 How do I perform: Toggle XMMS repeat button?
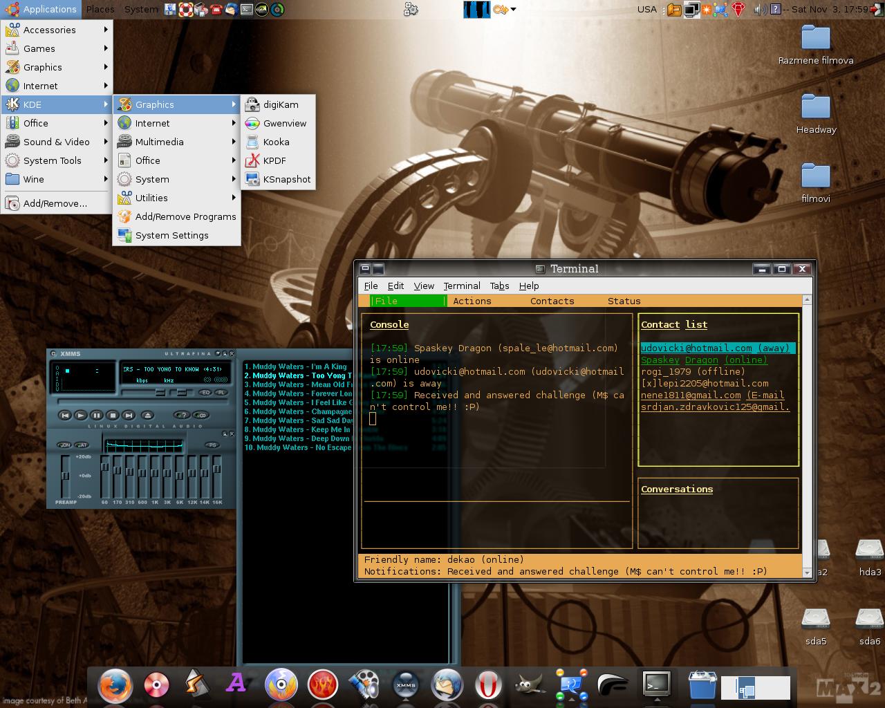click(201, 415)
